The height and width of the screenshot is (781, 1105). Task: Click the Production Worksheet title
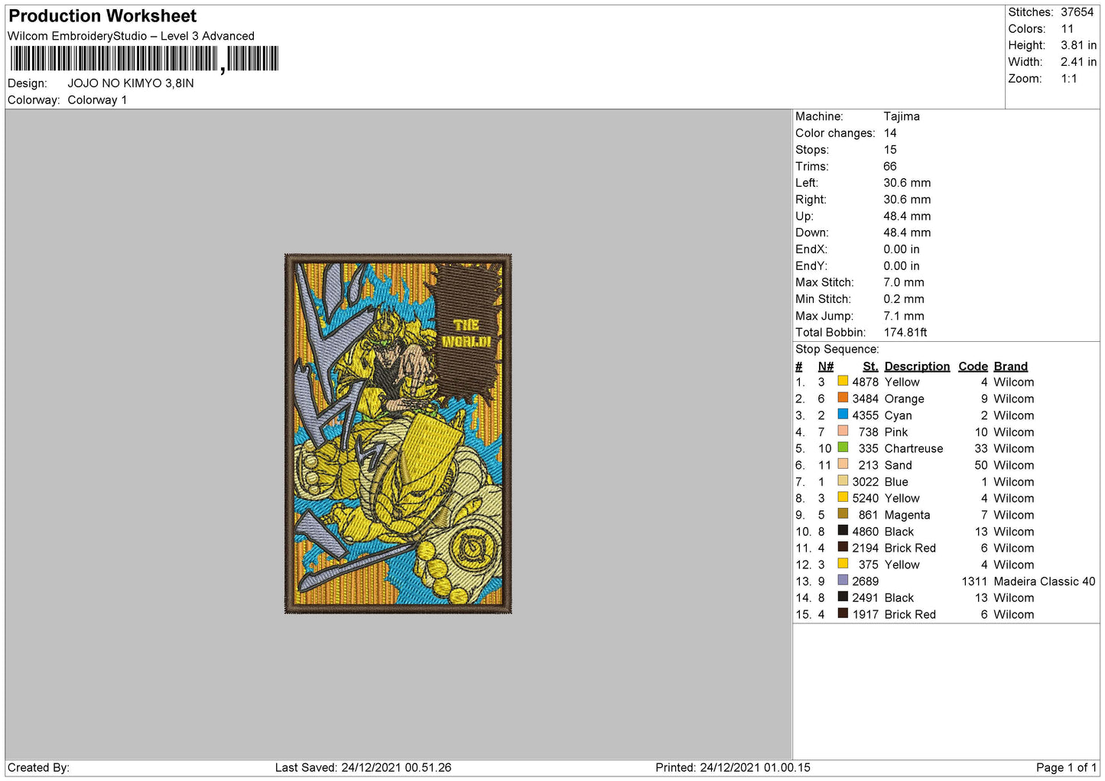click(102, 16)
